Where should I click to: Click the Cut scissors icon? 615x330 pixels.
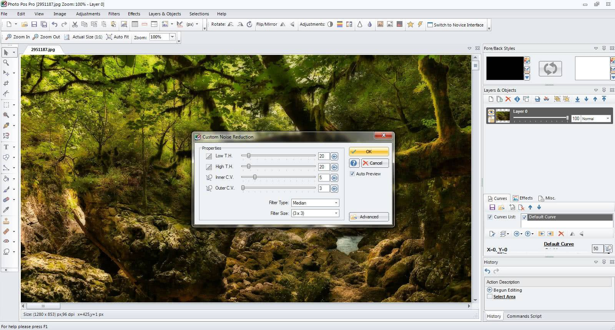[75, 24]
